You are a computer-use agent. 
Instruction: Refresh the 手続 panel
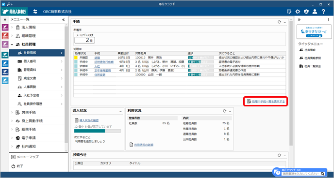point(279,22)
